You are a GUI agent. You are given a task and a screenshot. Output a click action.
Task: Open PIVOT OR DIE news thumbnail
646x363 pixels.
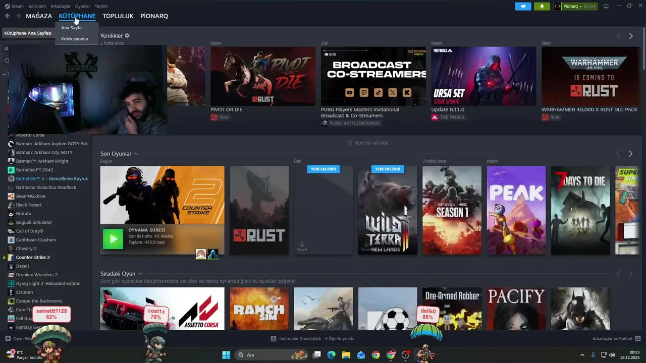[x=263, y=76]
